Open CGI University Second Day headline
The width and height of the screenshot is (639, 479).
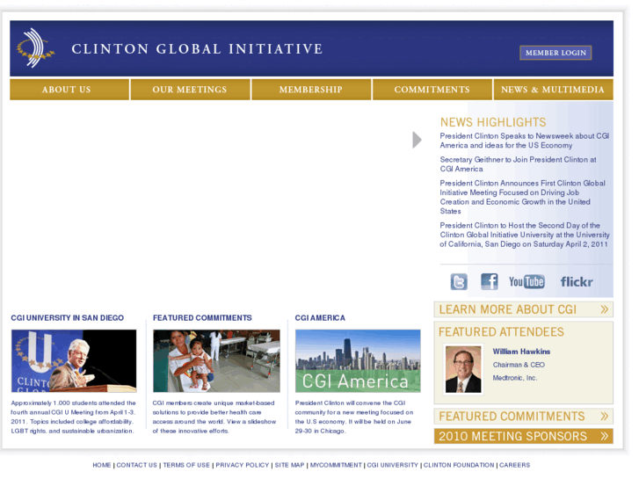pyautogui.click(x=525, y=235)
